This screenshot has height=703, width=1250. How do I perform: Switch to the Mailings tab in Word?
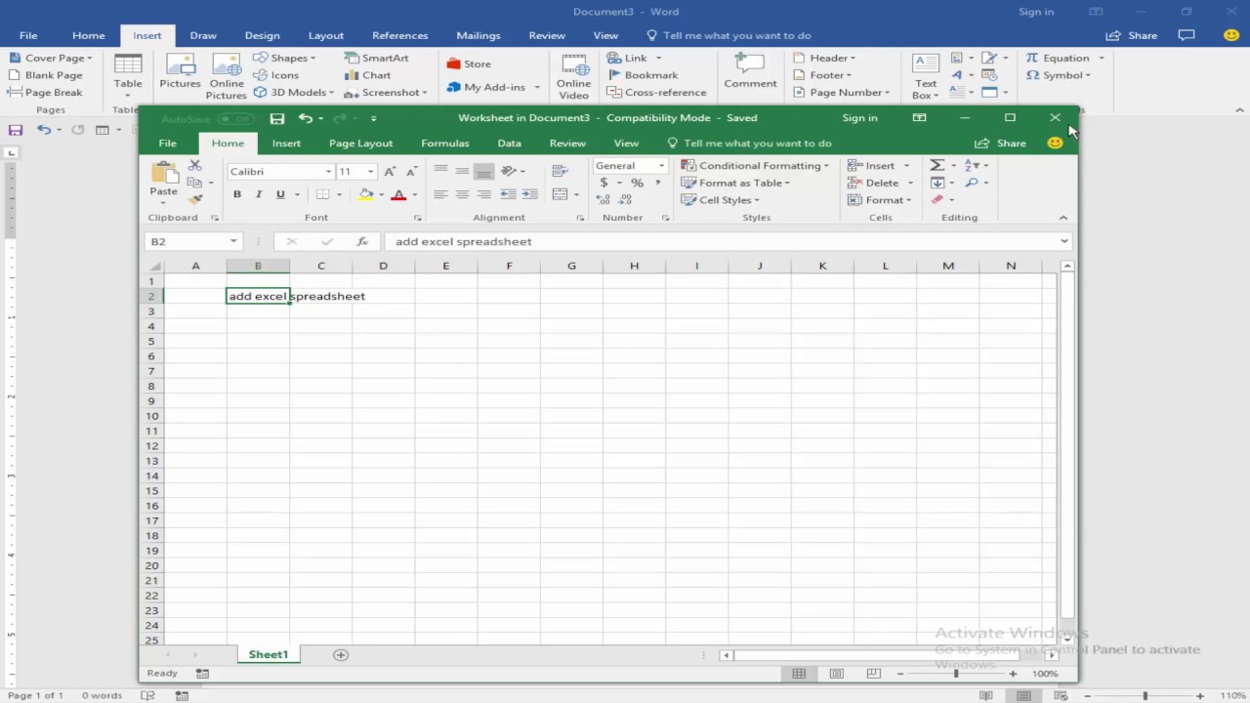point(479,35)
